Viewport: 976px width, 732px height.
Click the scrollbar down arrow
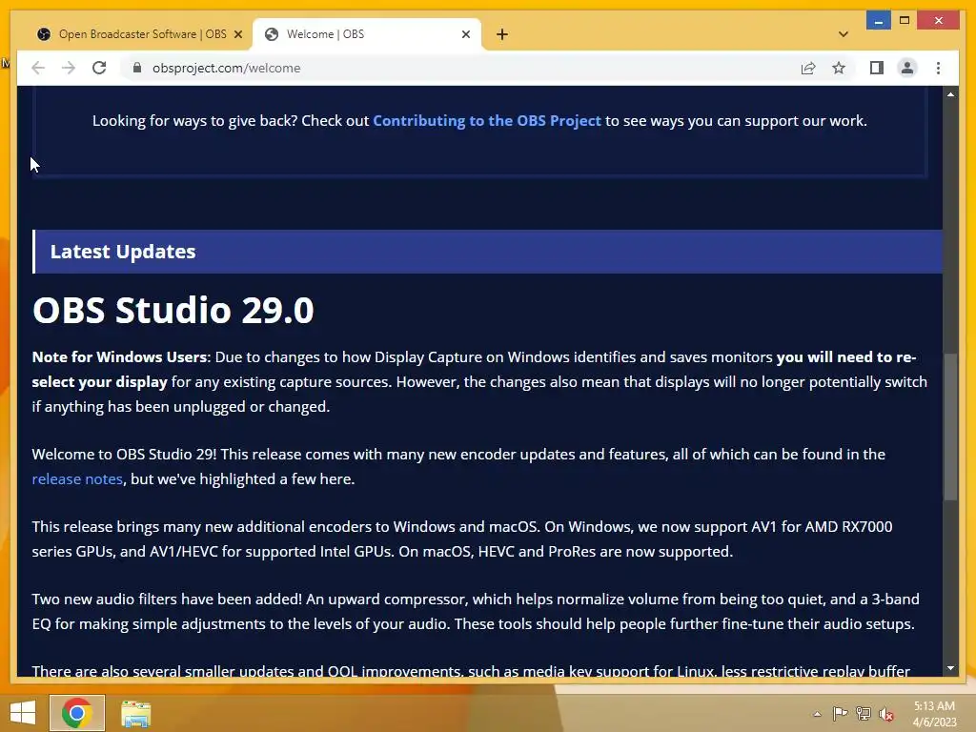[950, 668]
